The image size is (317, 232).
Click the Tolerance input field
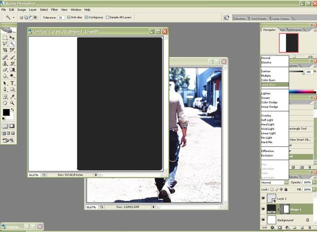[x=61, y=18]
